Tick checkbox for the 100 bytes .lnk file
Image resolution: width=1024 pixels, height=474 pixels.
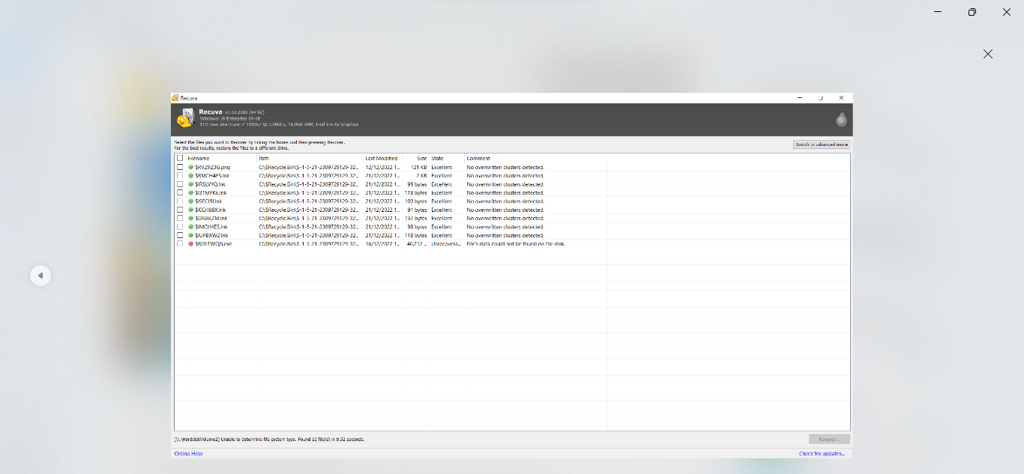(180, 201)
